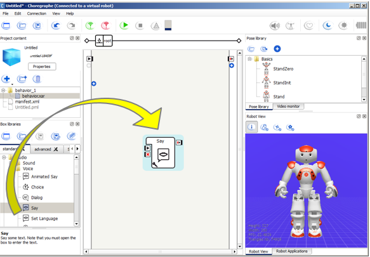Add output with blue plus on diagram right

pos(232,65)
